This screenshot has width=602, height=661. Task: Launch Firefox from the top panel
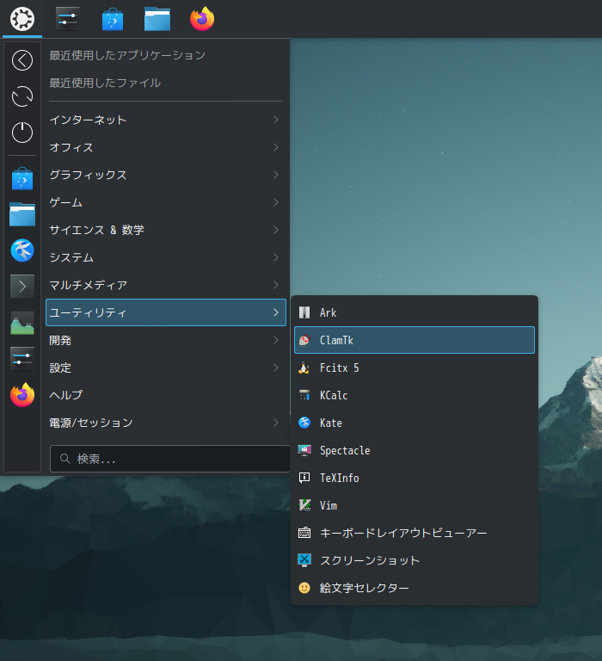tap(202, 19)
